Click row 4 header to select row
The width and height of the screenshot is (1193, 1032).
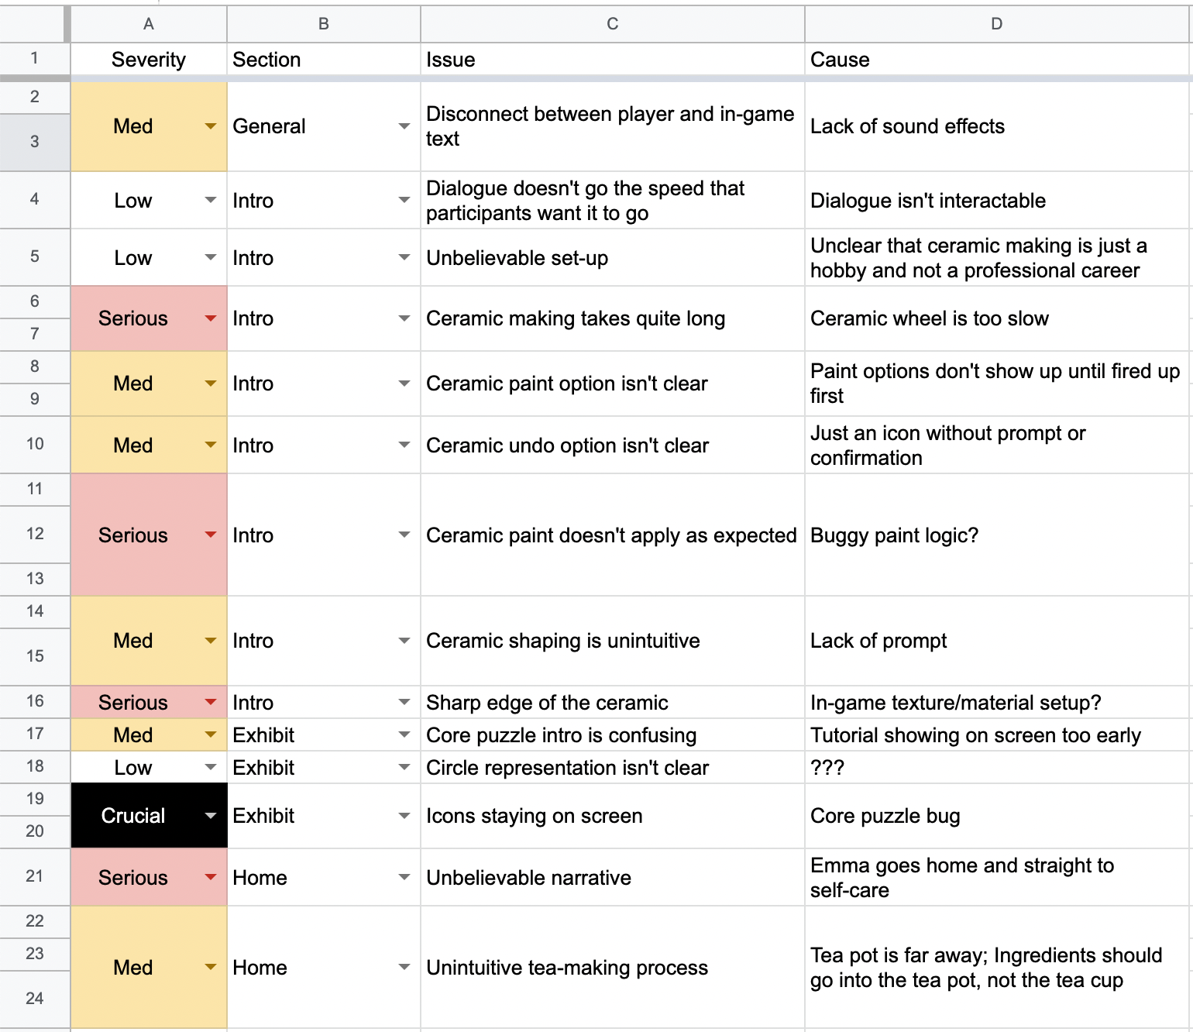(35, 200)
